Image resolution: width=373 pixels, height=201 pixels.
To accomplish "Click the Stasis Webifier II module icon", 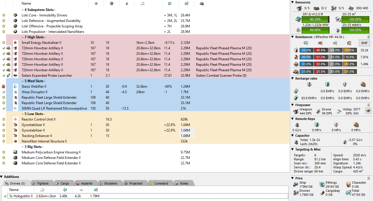I will click(15, 87).
